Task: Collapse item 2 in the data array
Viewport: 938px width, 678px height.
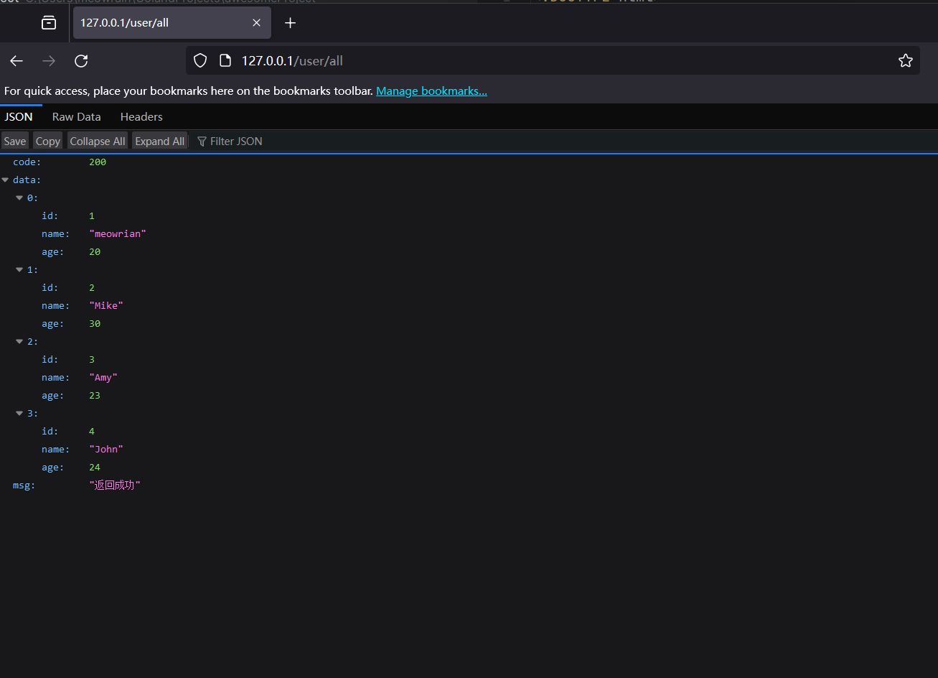Action: (20, 342)
